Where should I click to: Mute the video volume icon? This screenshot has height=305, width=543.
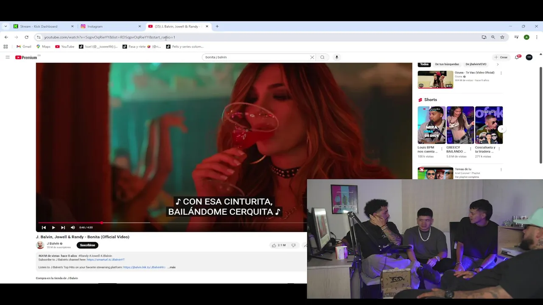pos(73,227)
